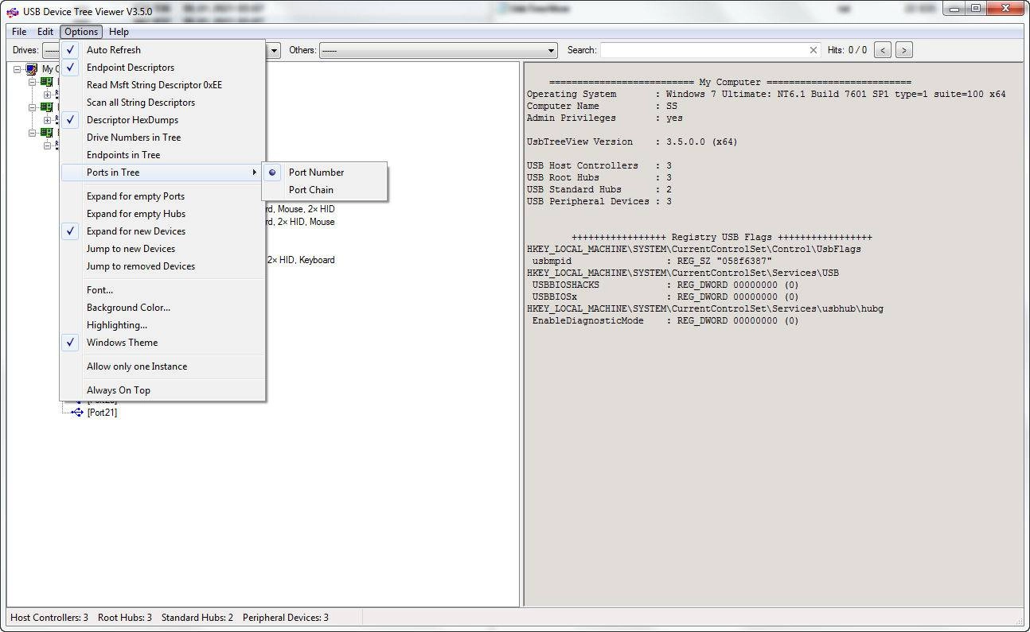Click the USB icon beside Port21

[76, 413]
